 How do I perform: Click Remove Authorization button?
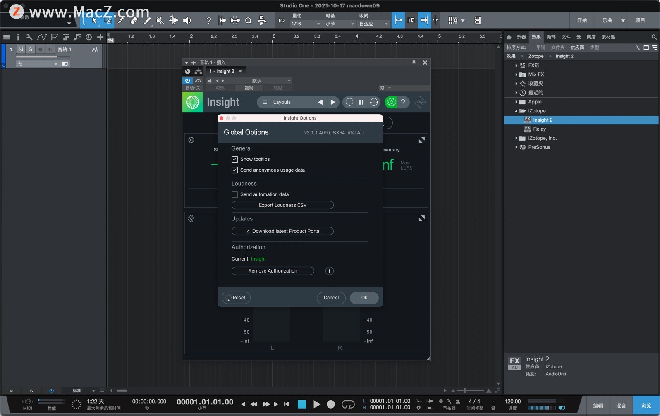273,271
